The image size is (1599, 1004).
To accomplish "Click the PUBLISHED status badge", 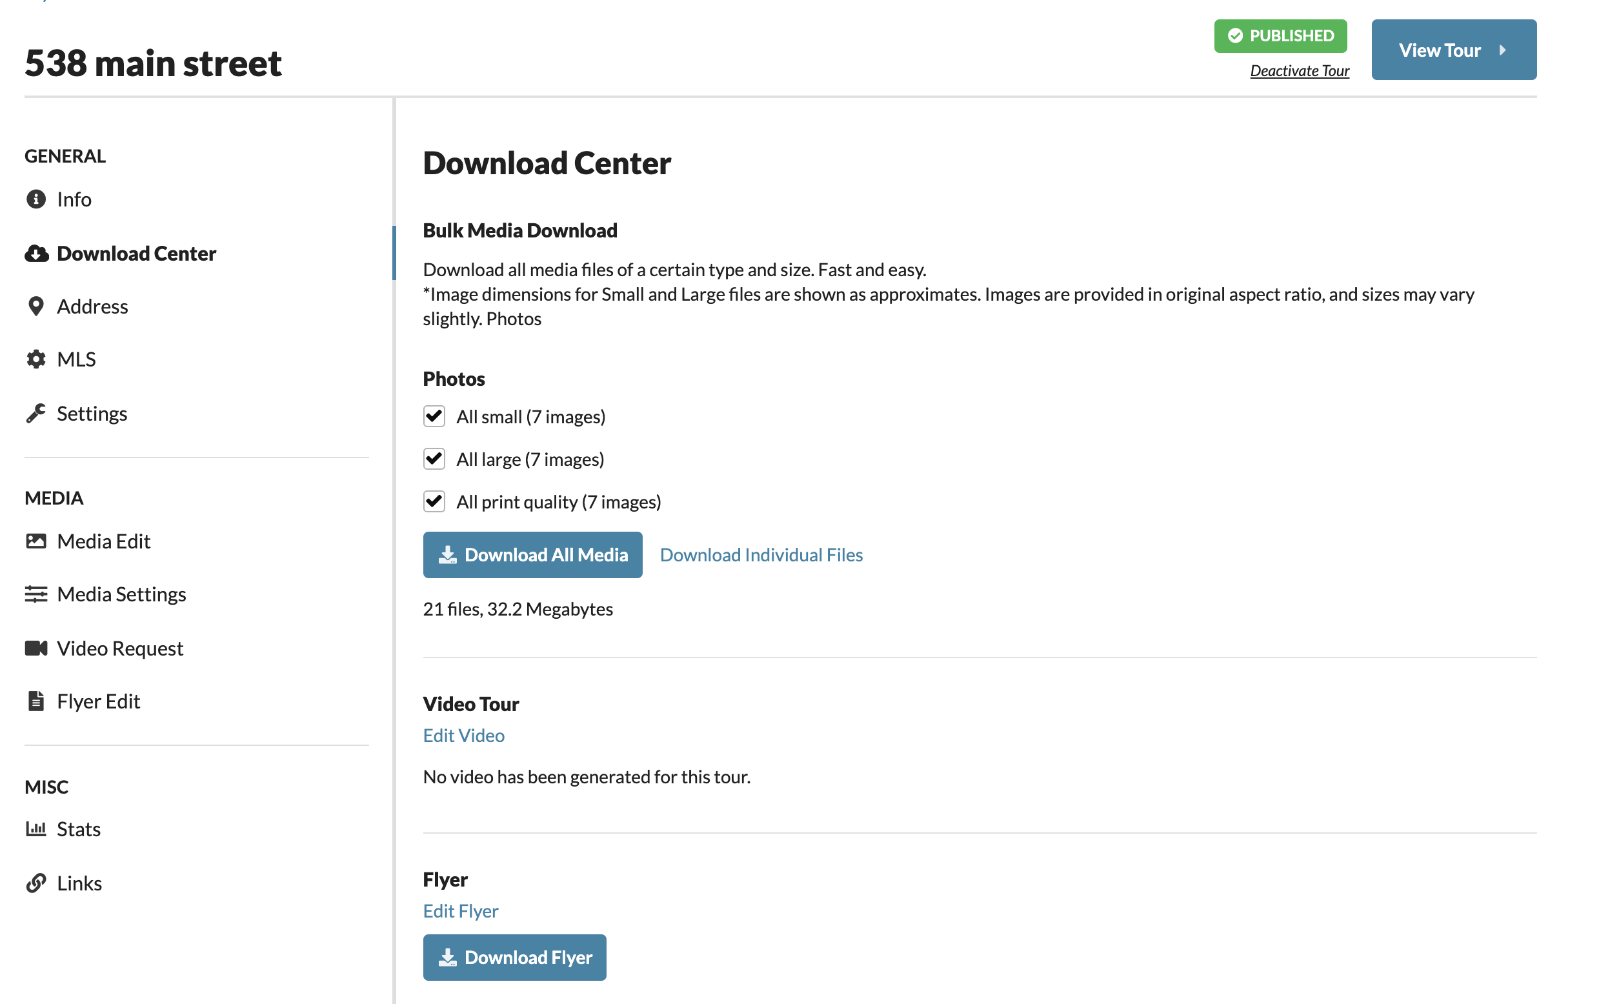I will pos(1280,36).
